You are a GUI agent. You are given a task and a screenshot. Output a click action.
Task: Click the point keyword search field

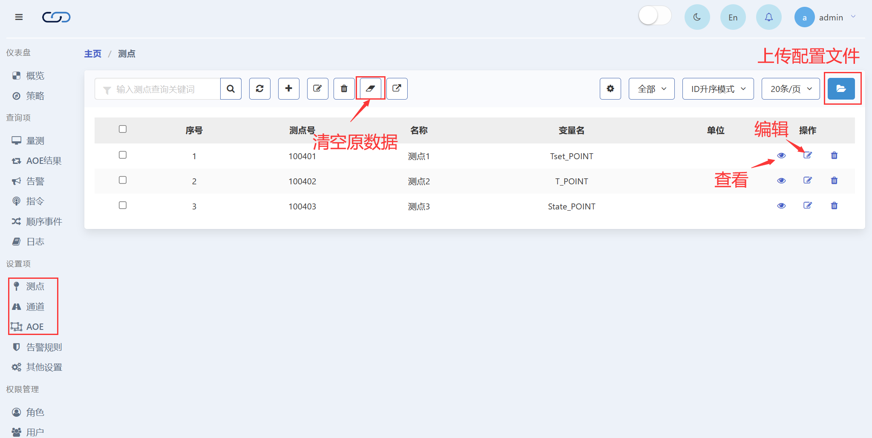pos(158,89)
